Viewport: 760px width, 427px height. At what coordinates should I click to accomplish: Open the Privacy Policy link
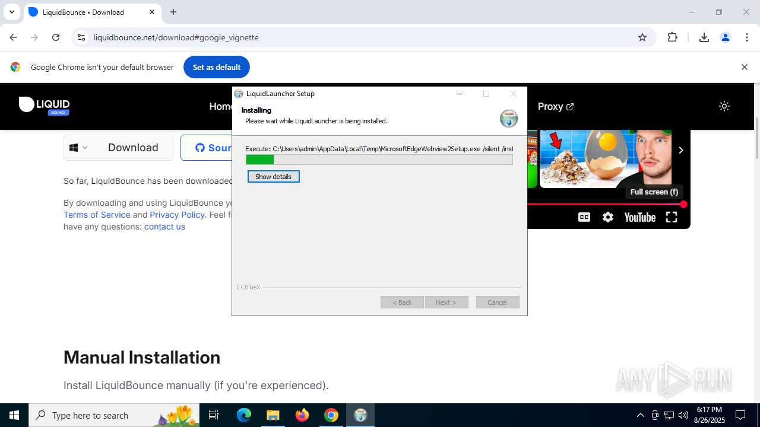177,215
